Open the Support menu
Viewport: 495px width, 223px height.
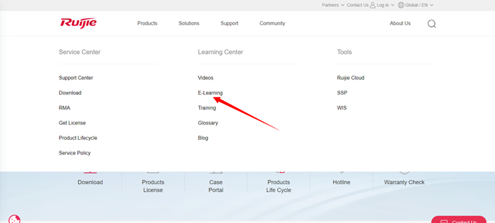[x=229, y=24]
